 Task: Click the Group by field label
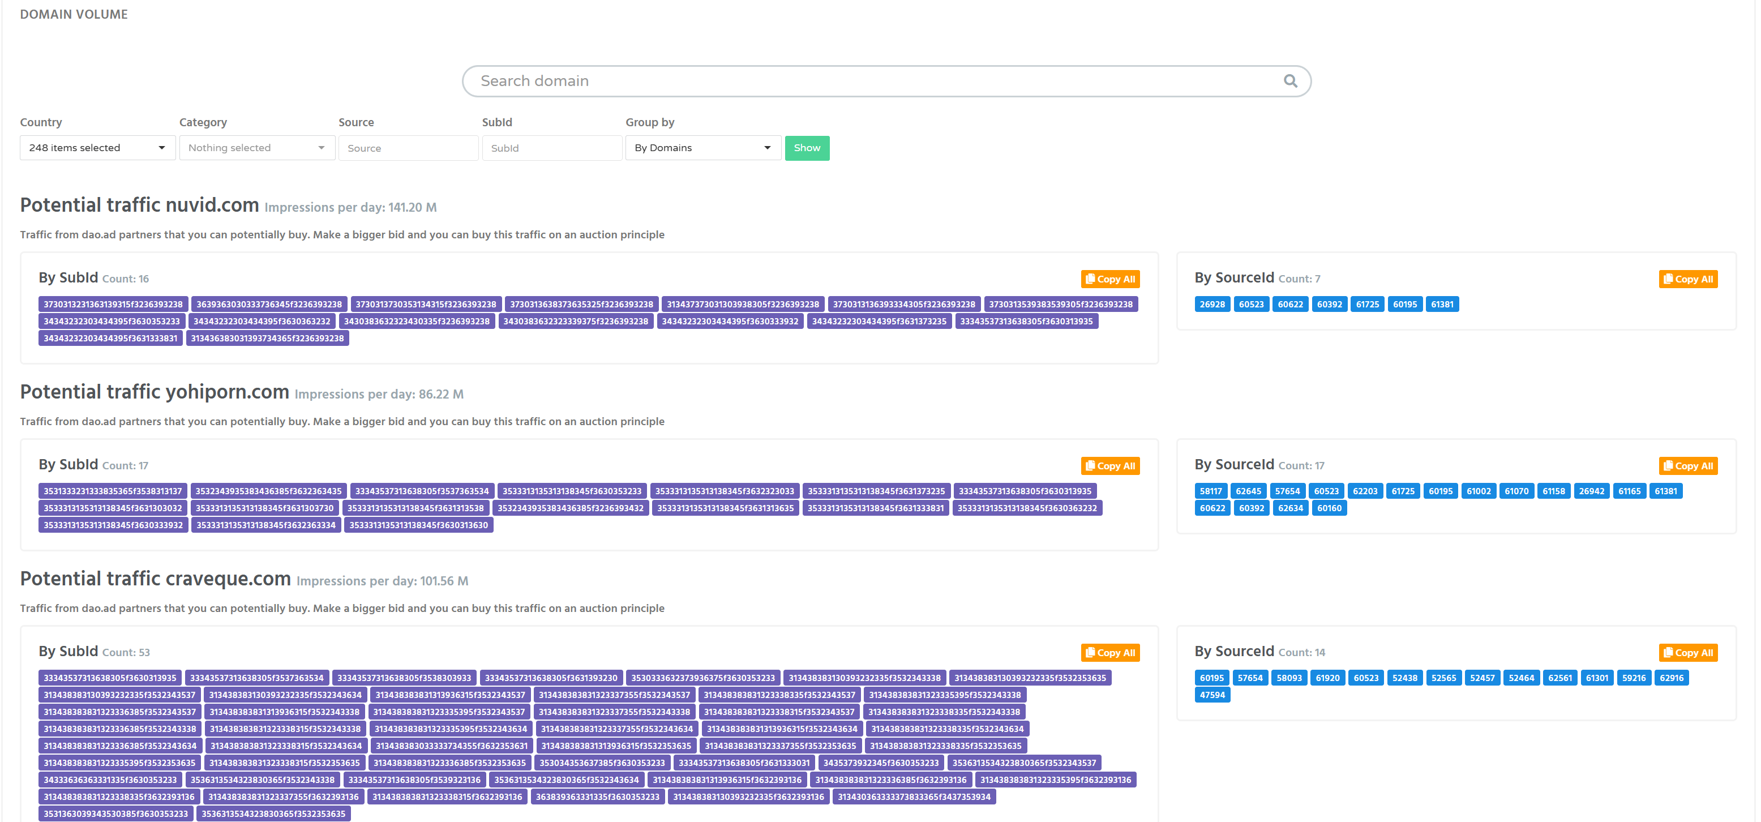(x=649, y=122)
